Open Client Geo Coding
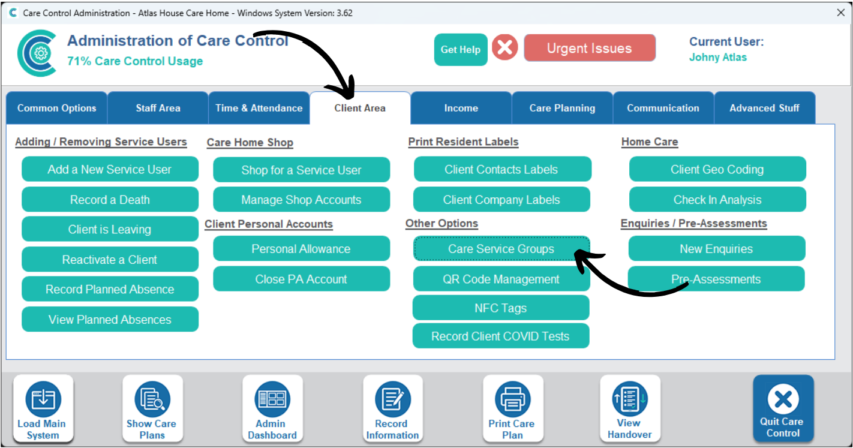 717,169
